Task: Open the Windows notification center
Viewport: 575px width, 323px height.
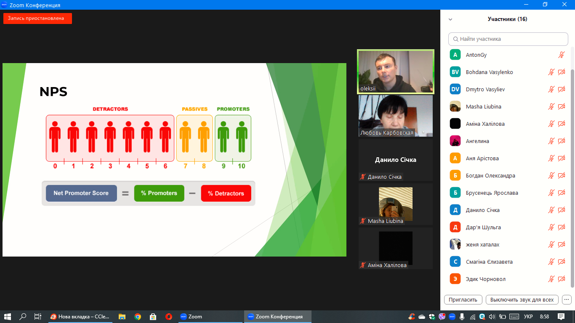Action: pyautogui.click(x=561, y=317)
